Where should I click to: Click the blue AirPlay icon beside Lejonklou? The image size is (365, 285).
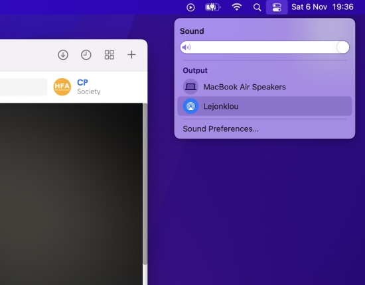[190, 106]
